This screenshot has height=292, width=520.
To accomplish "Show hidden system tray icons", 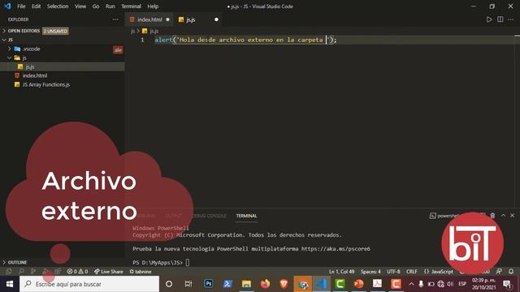I will [x=411, y=284].
